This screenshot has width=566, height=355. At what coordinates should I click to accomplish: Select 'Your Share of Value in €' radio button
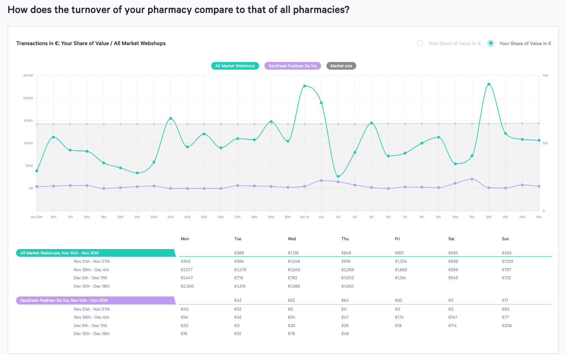pyautogui.click(x=491, y=43)
